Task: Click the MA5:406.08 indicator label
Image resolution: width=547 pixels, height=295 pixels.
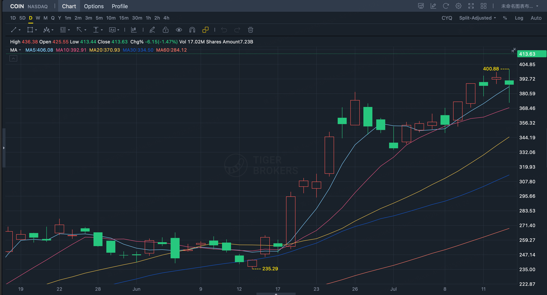Action: (39, 50)
